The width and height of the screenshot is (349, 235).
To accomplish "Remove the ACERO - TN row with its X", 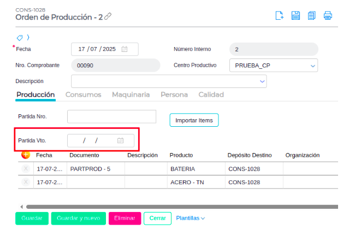I will (x=26, y=182).
